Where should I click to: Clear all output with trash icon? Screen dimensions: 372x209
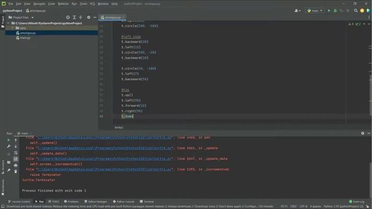[16, 171]
